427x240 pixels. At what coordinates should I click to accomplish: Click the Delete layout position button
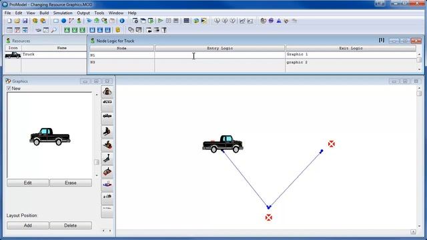[x=71, y=225]
